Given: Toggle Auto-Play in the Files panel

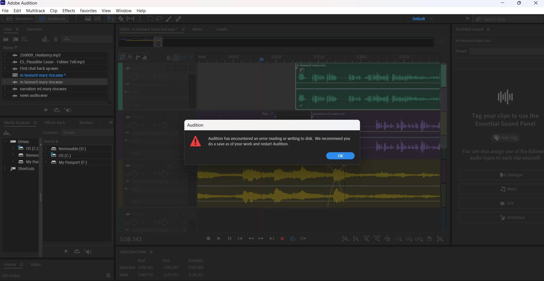Looking at the screenshot, I should point(68,110).
